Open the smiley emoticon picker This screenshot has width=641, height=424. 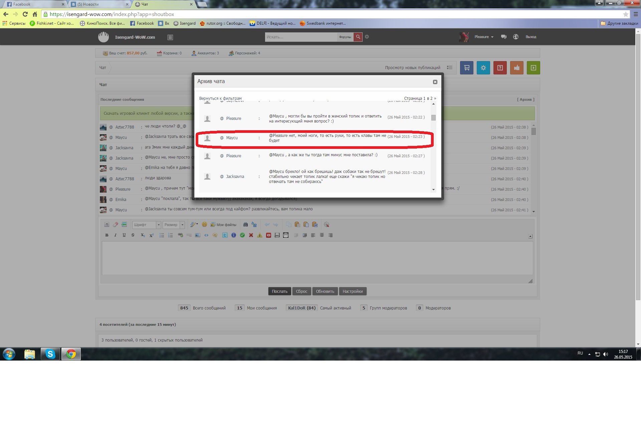(204, 225)
